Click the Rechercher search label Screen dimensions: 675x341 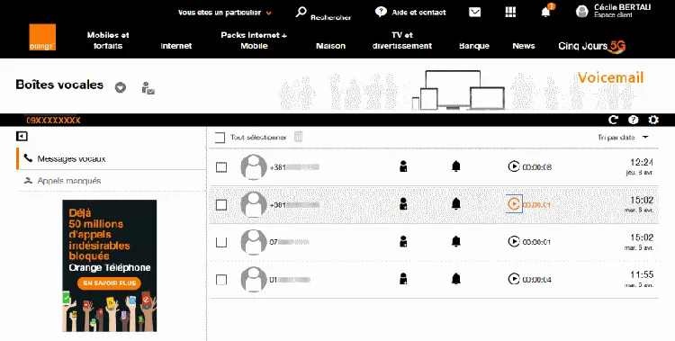pyautogui.click(x=331, y=18)
